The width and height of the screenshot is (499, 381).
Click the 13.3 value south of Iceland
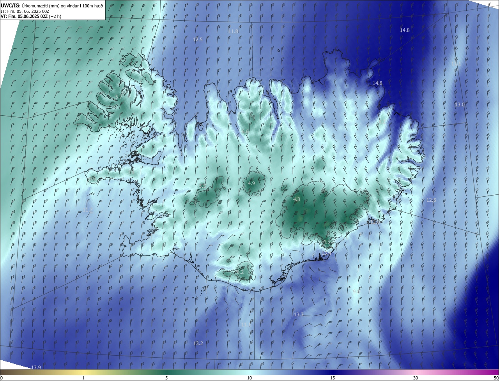click(x=299, y=314)
